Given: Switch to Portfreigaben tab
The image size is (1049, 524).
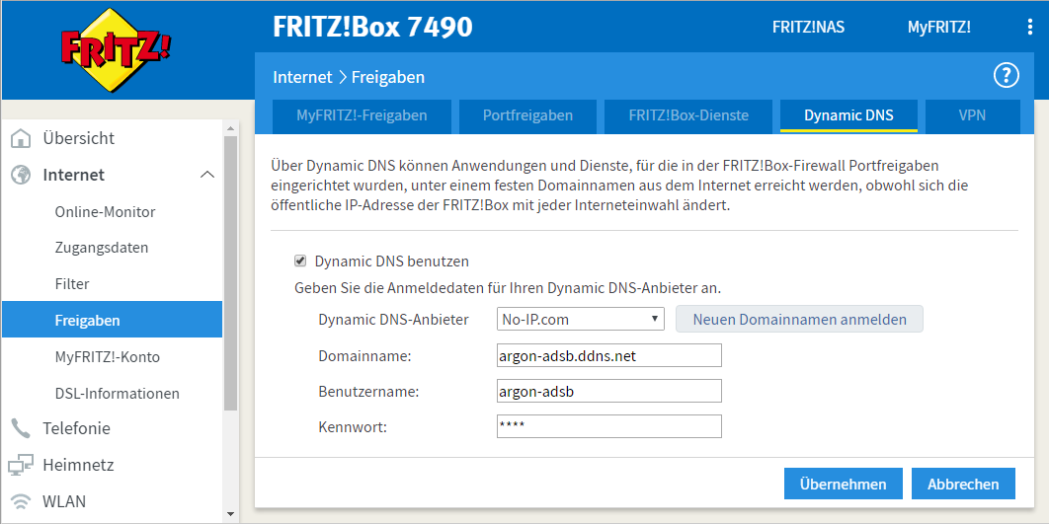Looking at the screenshot, I should click(x=527, y=115).
